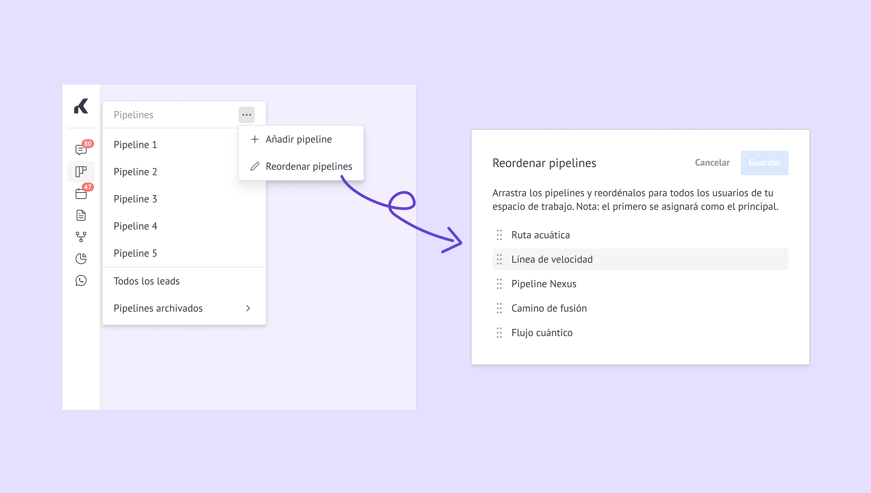
Task: Open the reports pie chart icon
Action: 81,259
